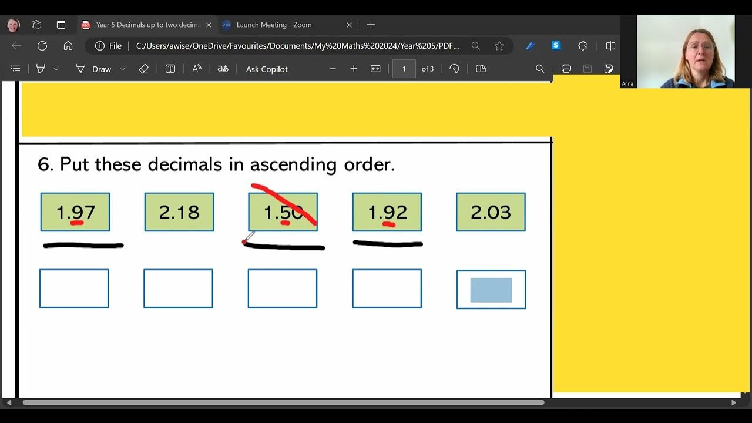752x423 pixels.
Task: Click the third empty answer box
Action: [x=283, y=288]
